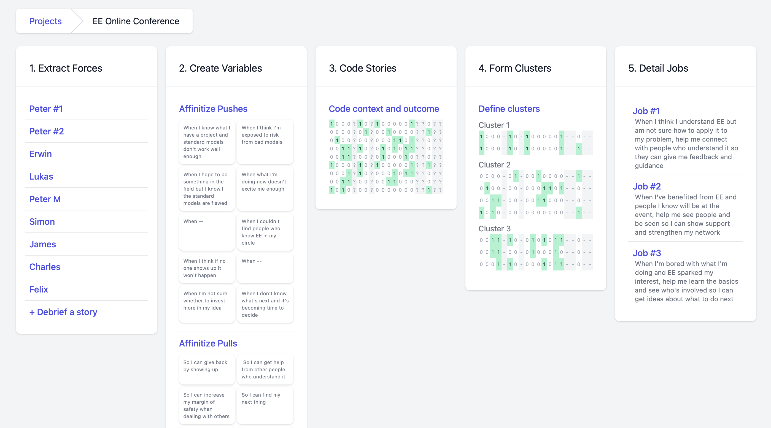
Task: Open the Affinitize Pushes section
Action: tap(213, 109)
